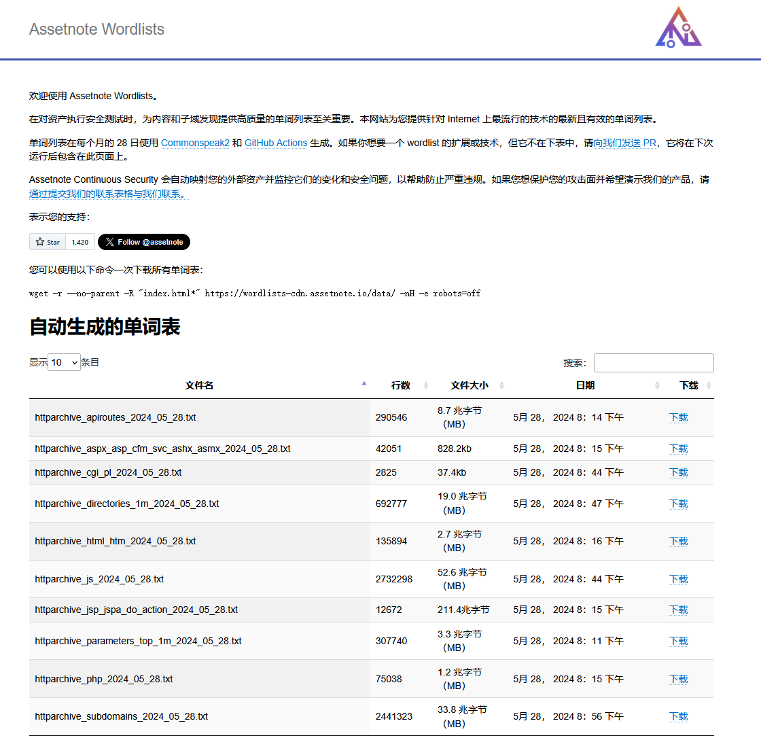Sort table by 下载 column

[688, 385]
